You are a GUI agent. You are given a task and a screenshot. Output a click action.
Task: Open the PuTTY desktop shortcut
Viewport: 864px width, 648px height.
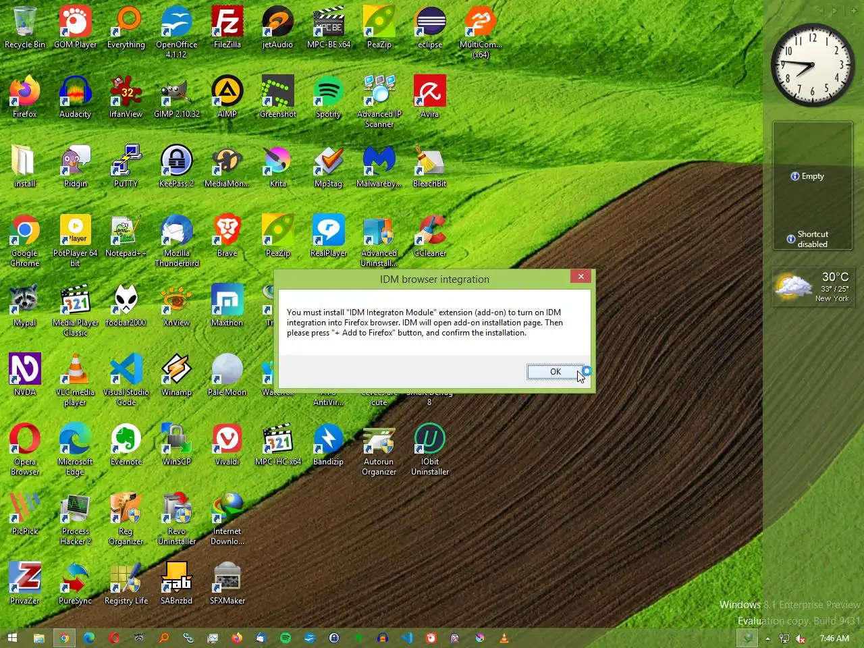[x=126, y=167]
